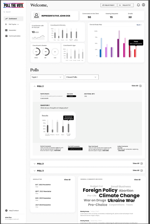Open the notifications bell icon
This screenshot has height=224, width=150.
(138, 5)
